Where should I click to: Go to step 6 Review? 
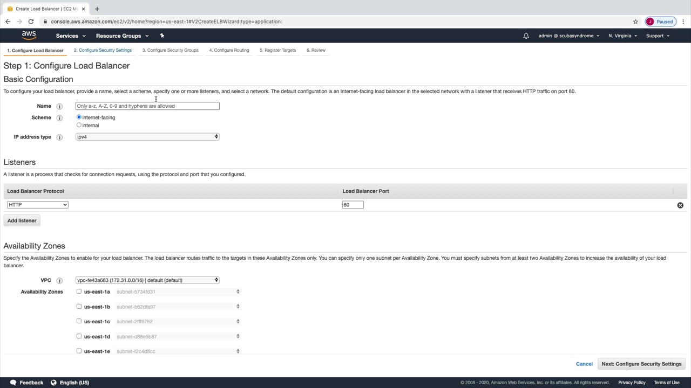click(316, 50)
